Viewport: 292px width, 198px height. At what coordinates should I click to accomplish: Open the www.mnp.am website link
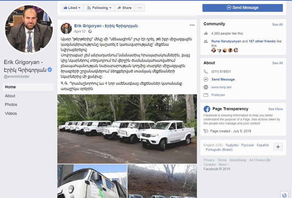point(221,87)
